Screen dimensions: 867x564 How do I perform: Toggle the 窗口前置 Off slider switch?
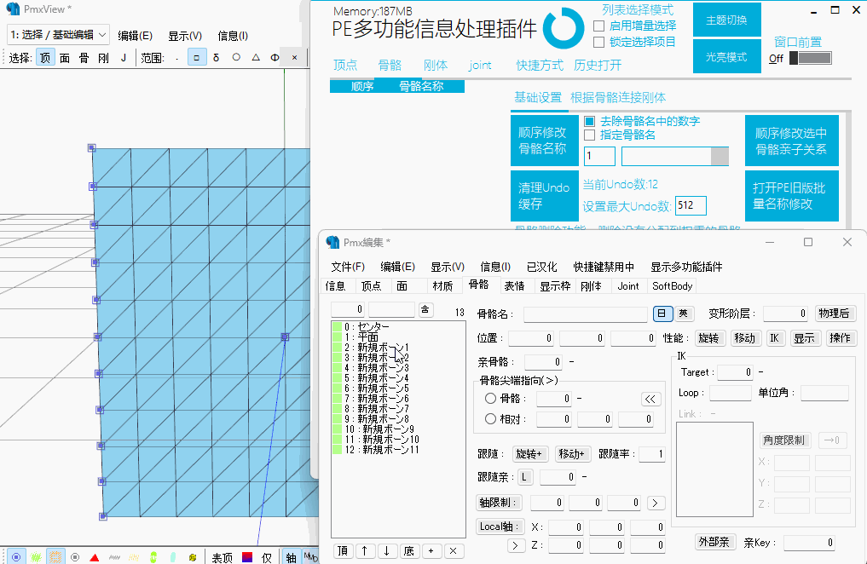point(810,58)
